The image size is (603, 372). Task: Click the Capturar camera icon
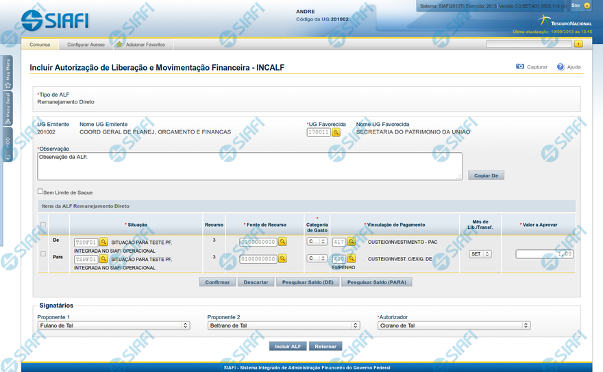520,66
